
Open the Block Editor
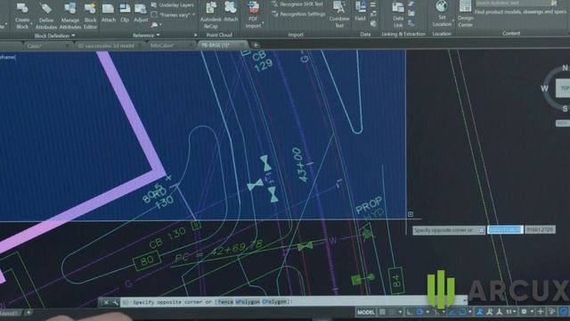pyautogui.click(x=90, y=16)
